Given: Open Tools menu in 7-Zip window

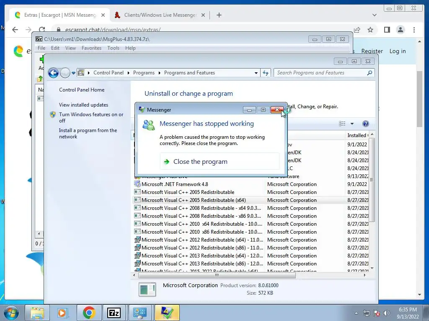Looking at the screenshot, I should point(113,48).
